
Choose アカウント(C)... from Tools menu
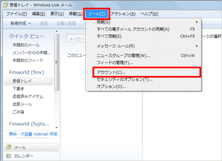pos(147,73)
